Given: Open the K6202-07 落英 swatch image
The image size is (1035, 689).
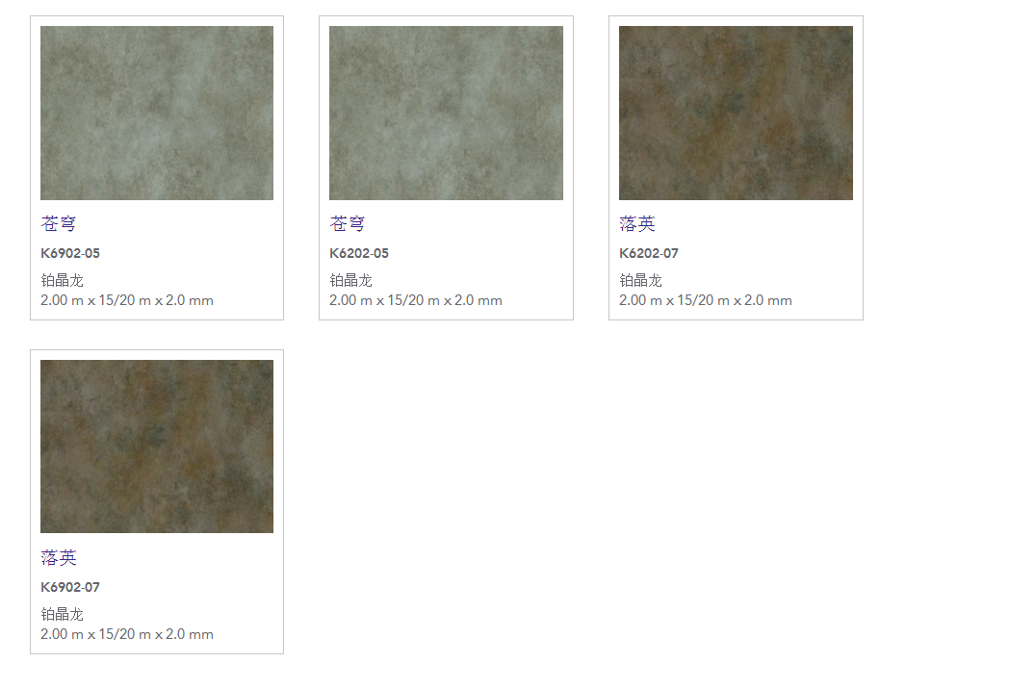Looking at the screenshot, I should [x=736, y=113].
